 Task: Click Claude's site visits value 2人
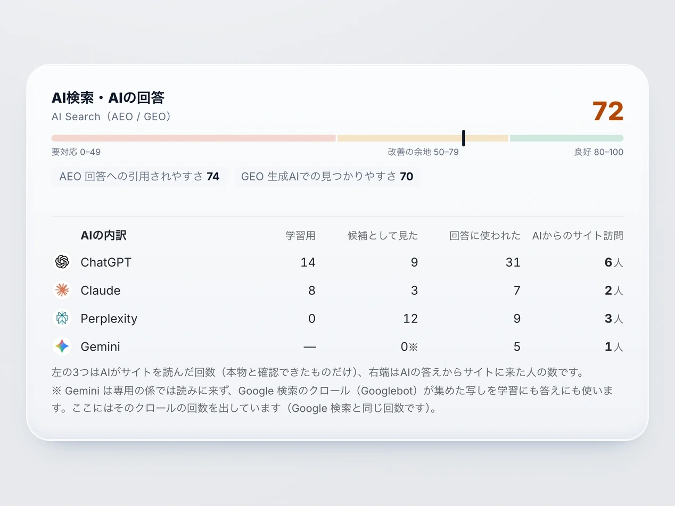[614, 291]
